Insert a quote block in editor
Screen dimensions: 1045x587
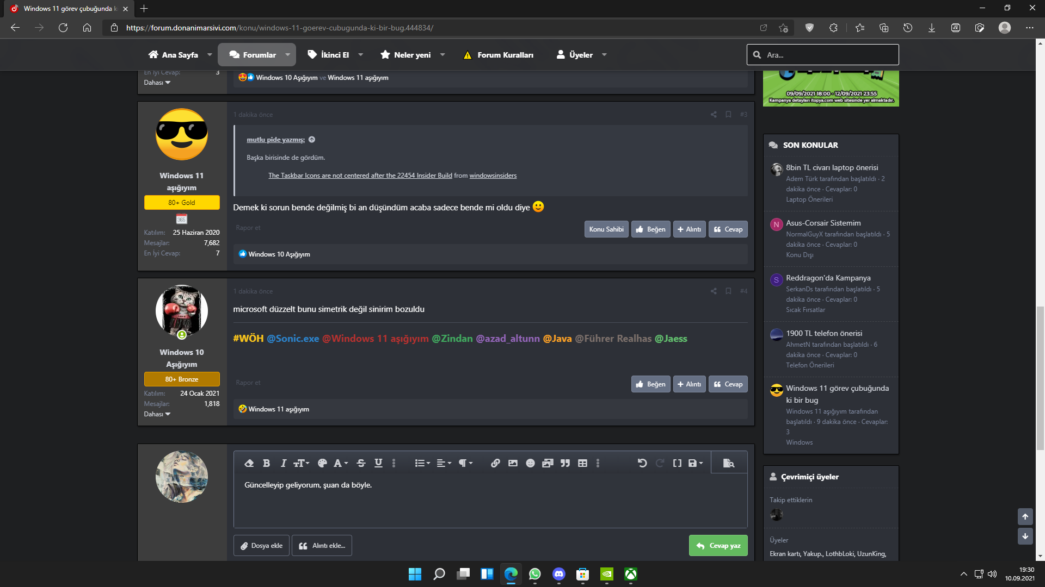565,463
